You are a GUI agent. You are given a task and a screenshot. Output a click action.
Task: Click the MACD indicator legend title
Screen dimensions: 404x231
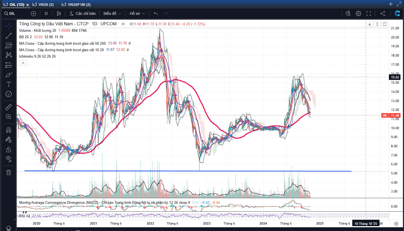pyautogui.click(x=104, y=202)
